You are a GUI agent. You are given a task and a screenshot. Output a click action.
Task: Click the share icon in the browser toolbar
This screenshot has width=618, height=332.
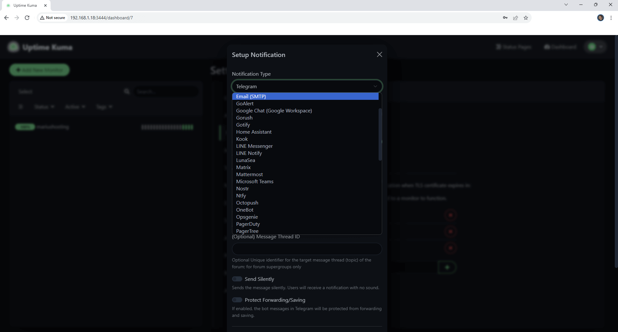click(516, 18)
